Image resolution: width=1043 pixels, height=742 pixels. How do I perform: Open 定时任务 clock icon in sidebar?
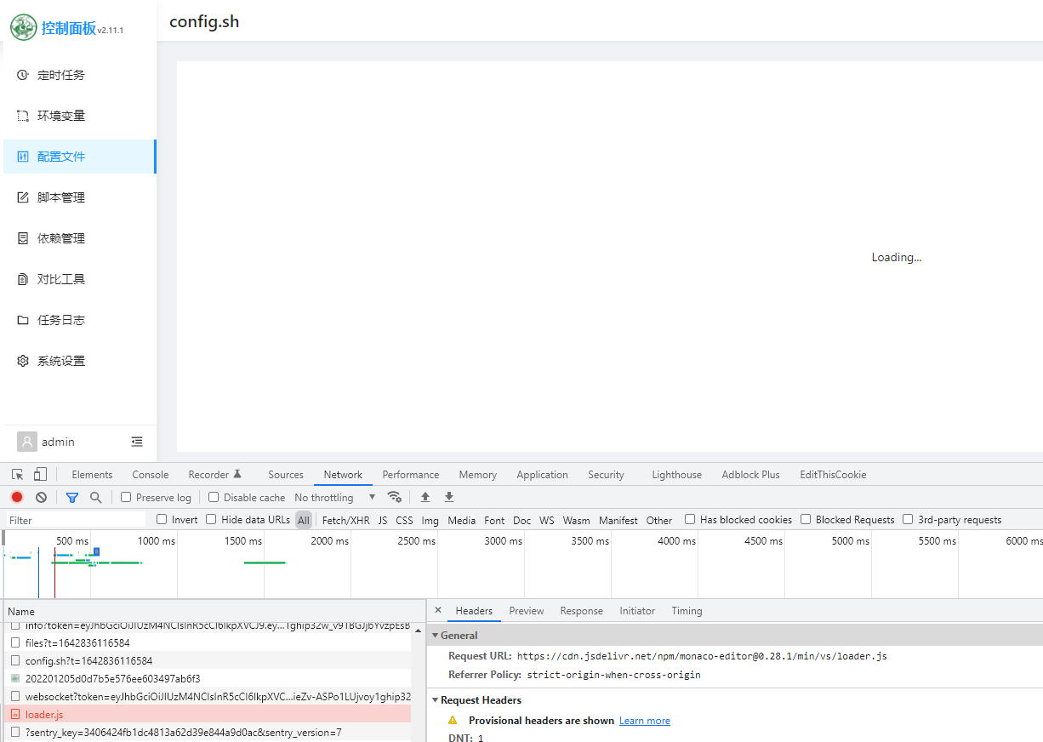coord(23,75)
